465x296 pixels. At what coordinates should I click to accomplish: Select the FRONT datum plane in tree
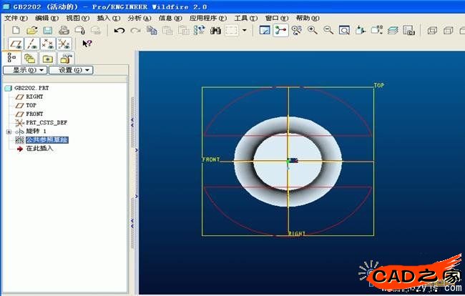click(x=34, y=114)
